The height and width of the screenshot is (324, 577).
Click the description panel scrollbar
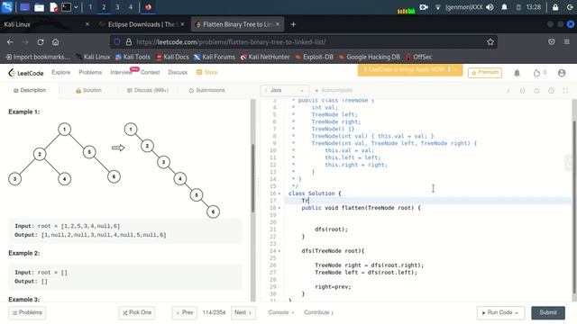[x=252, y=178]
